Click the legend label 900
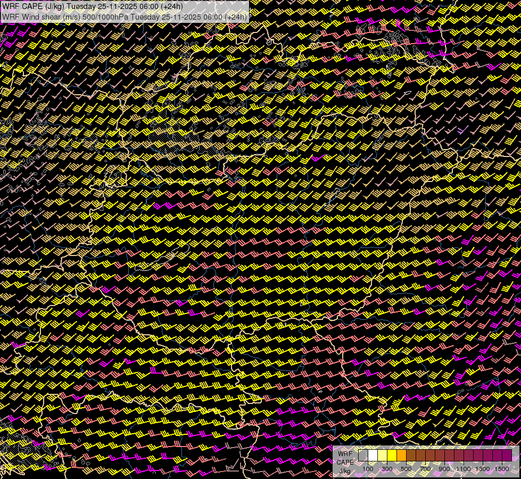The width and height of the screenshot is (521, 479). coord(444,469)
